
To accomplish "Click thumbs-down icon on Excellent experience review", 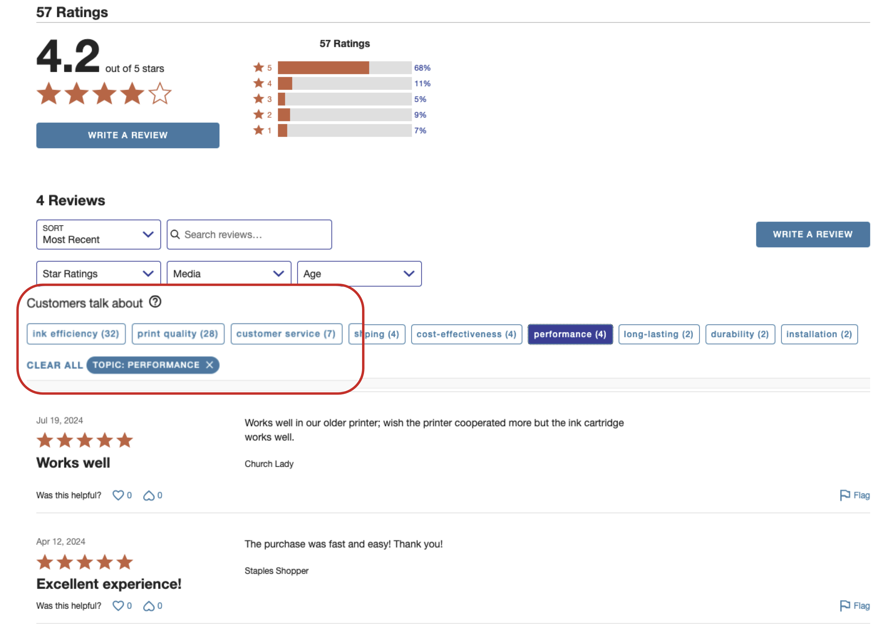I will click(149, 606).
